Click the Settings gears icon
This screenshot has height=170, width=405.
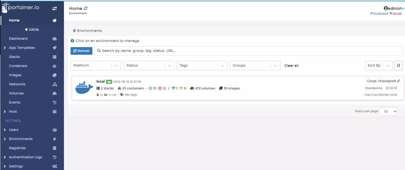pos(54,166)
